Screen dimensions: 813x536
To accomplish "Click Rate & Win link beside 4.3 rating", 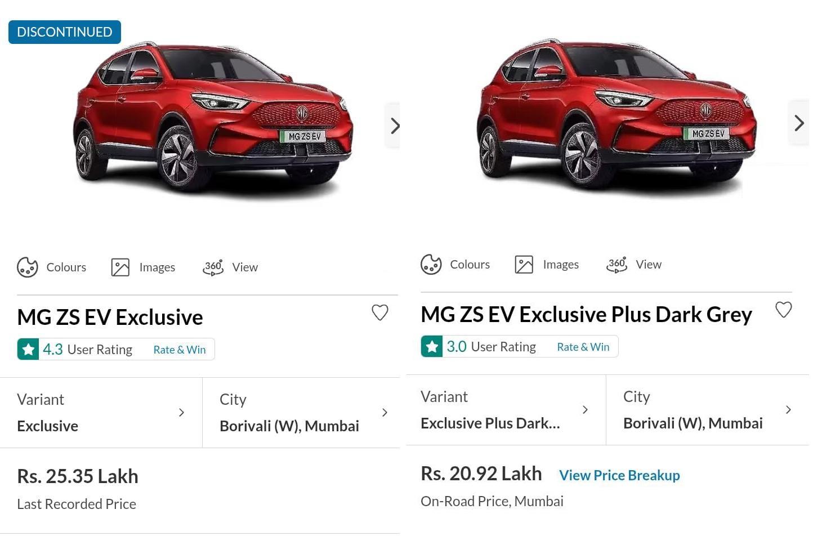I will tap(180, 350).
